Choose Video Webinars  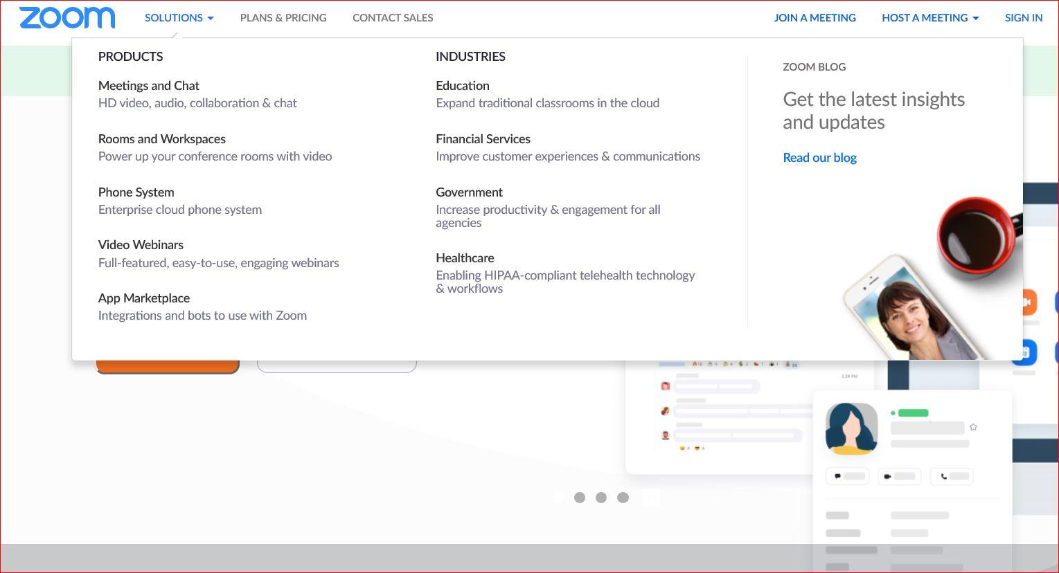[x=141, y=245]
